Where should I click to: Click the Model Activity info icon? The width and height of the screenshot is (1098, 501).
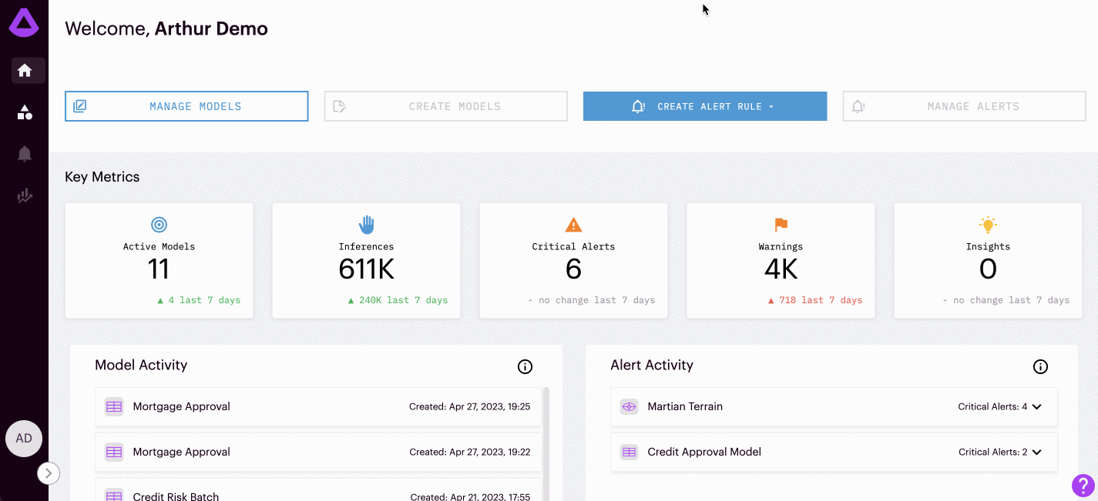click(x=525, y=367)
